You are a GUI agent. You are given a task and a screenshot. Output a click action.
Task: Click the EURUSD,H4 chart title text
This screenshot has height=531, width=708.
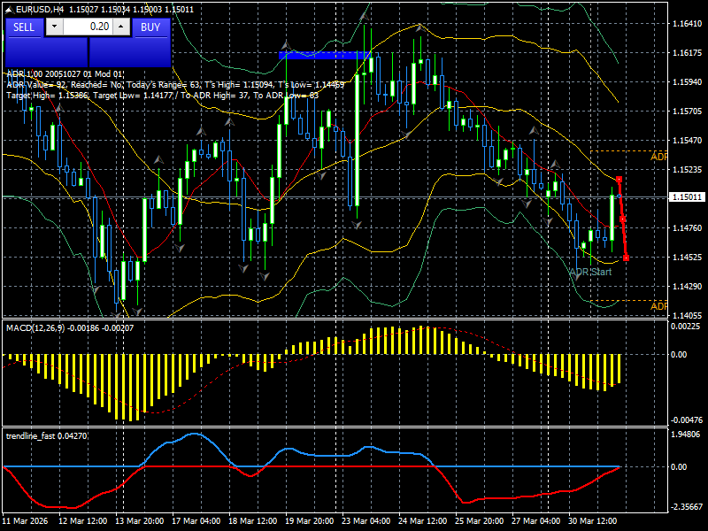(39, 9)
